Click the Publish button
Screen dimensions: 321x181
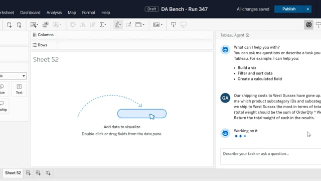tap(289, 9)
